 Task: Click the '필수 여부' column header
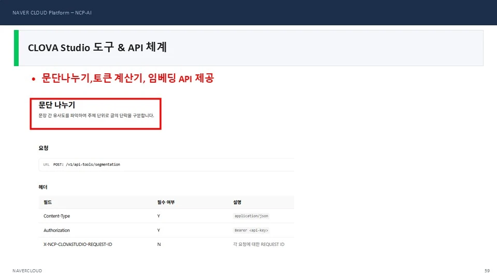coord(166,202)
